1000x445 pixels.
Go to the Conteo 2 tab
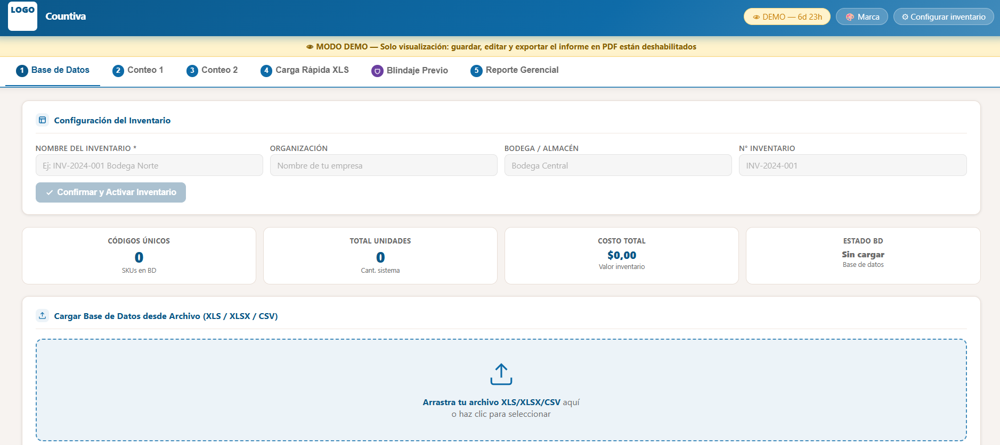212,70
